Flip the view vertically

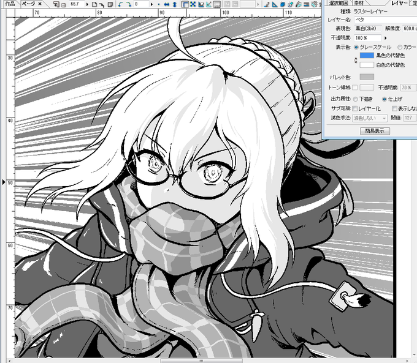[x=174, y=4]
